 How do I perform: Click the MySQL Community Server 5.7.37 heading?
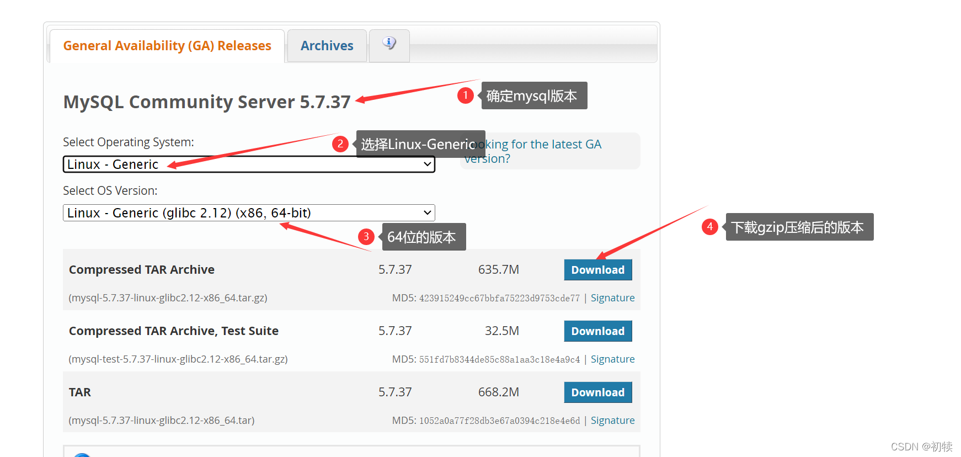click(207, 102)
